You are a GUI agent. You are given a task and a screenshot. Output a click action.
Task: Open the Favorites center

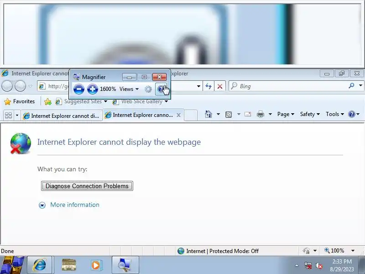pyautogui.click(x=20, y=101)
